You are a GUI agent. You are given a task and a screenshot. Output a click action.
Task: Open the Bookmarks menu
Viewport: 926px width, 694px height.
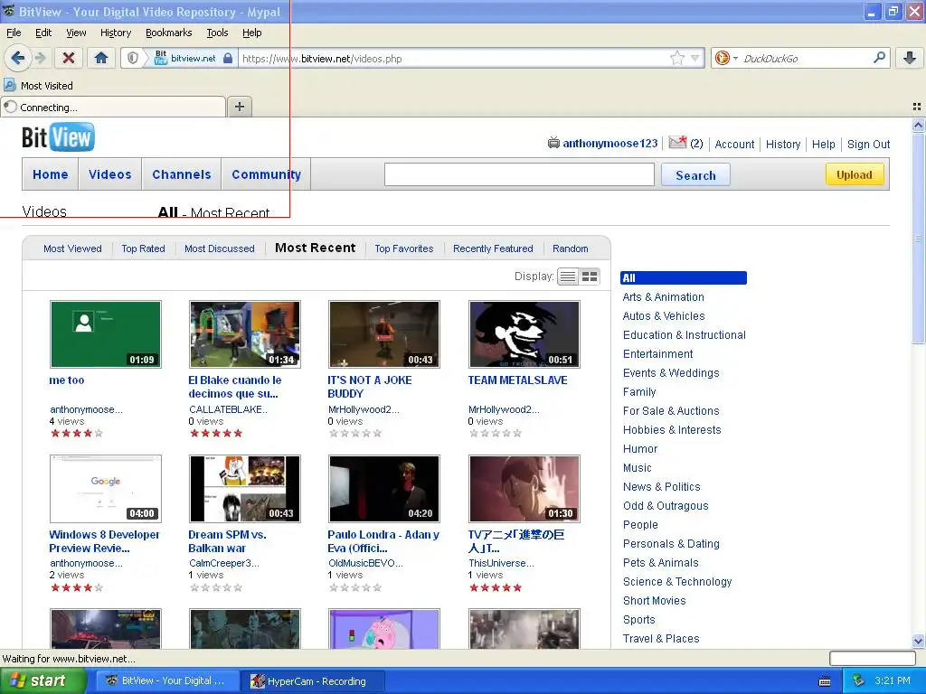click(169, 33)
